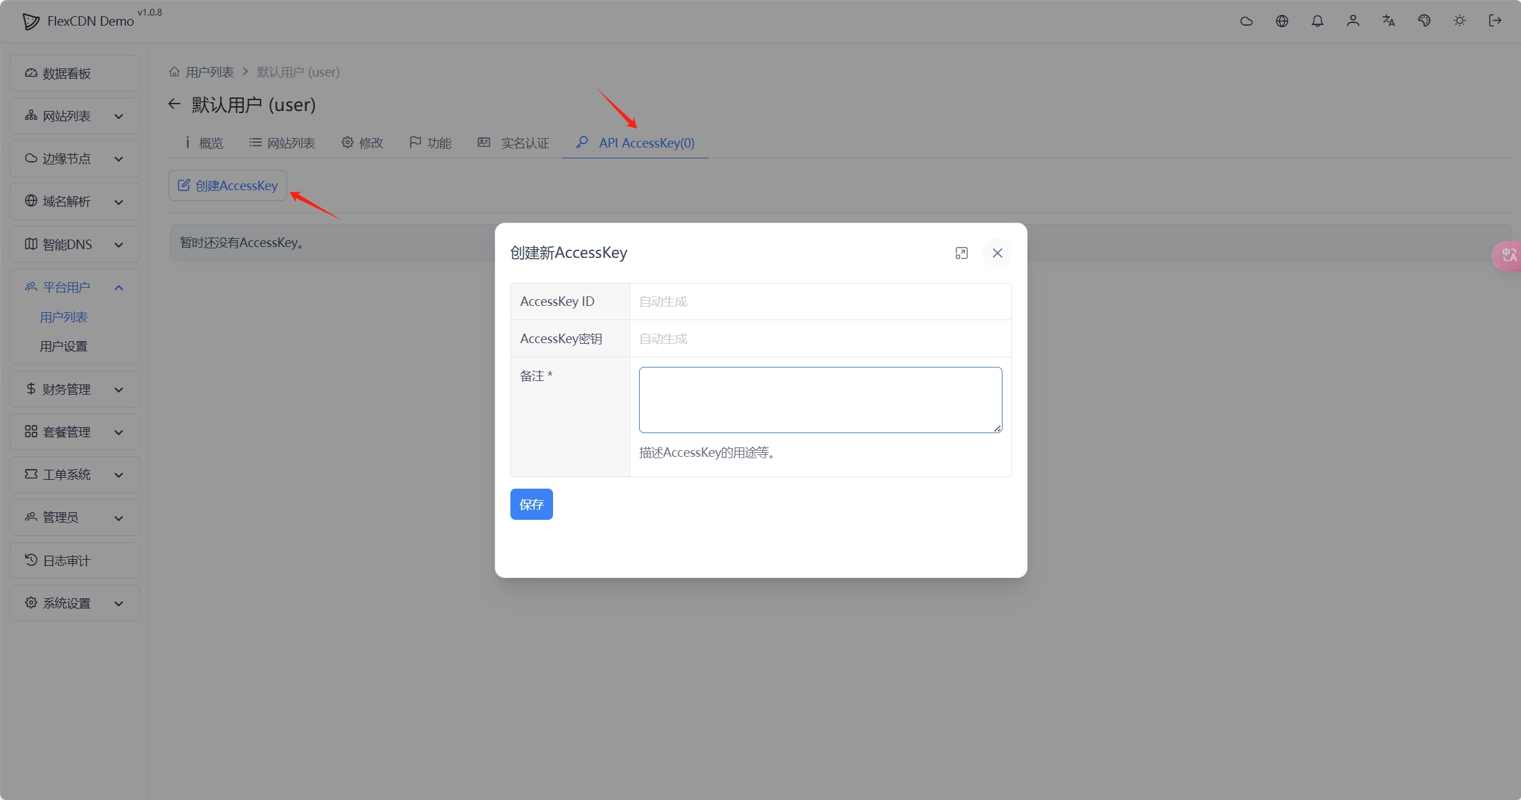Select the 数据看板 dashboard item
Image resolution: width=1521 pixels, height=800 pixels.
coord(74,73)
